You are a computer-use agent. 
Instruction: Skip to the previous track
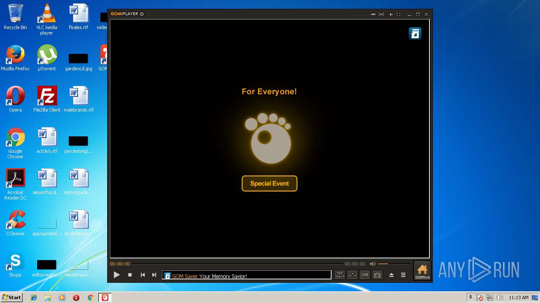tap(143, 275)
